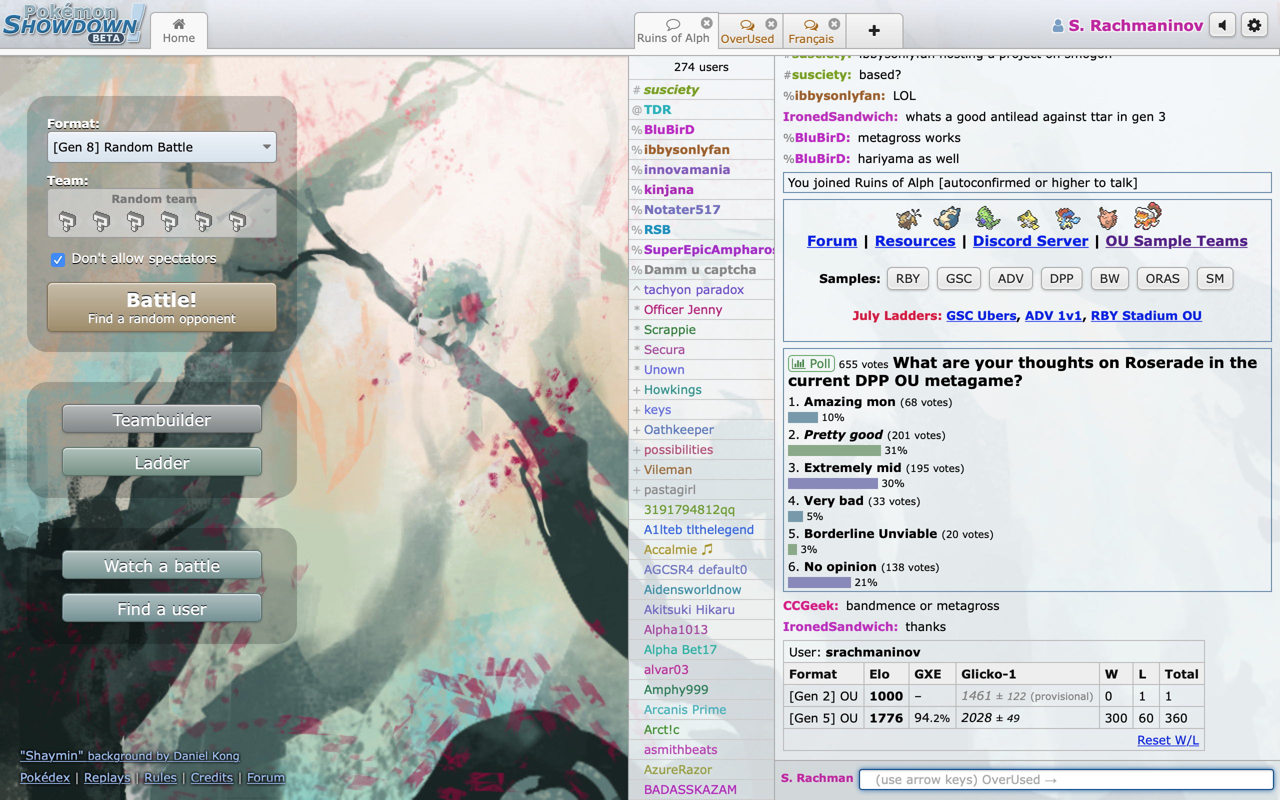This screenshot has width=1280, height=800.
Task: Switch to the Home tab
Action: [179, 30]
